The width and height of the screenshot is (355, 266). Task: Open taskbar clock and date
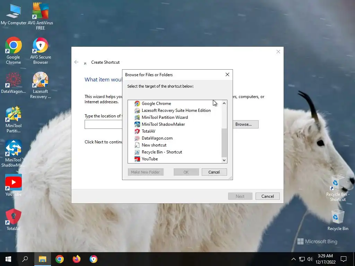tap(325, 259)
